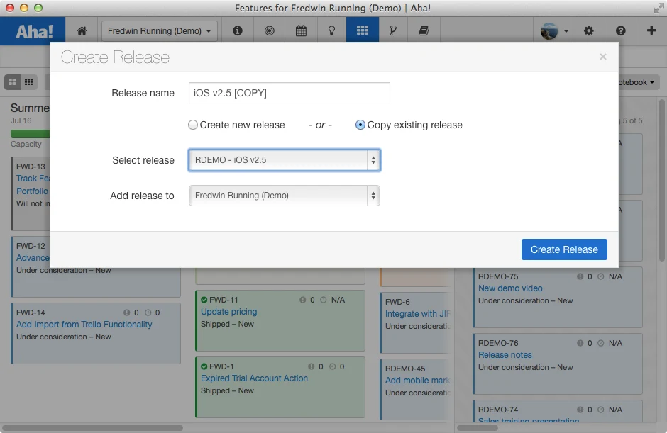Click the Create Release button
This screenshot has height=433, width=667.
pyautogui.click(x=564, y=249)
